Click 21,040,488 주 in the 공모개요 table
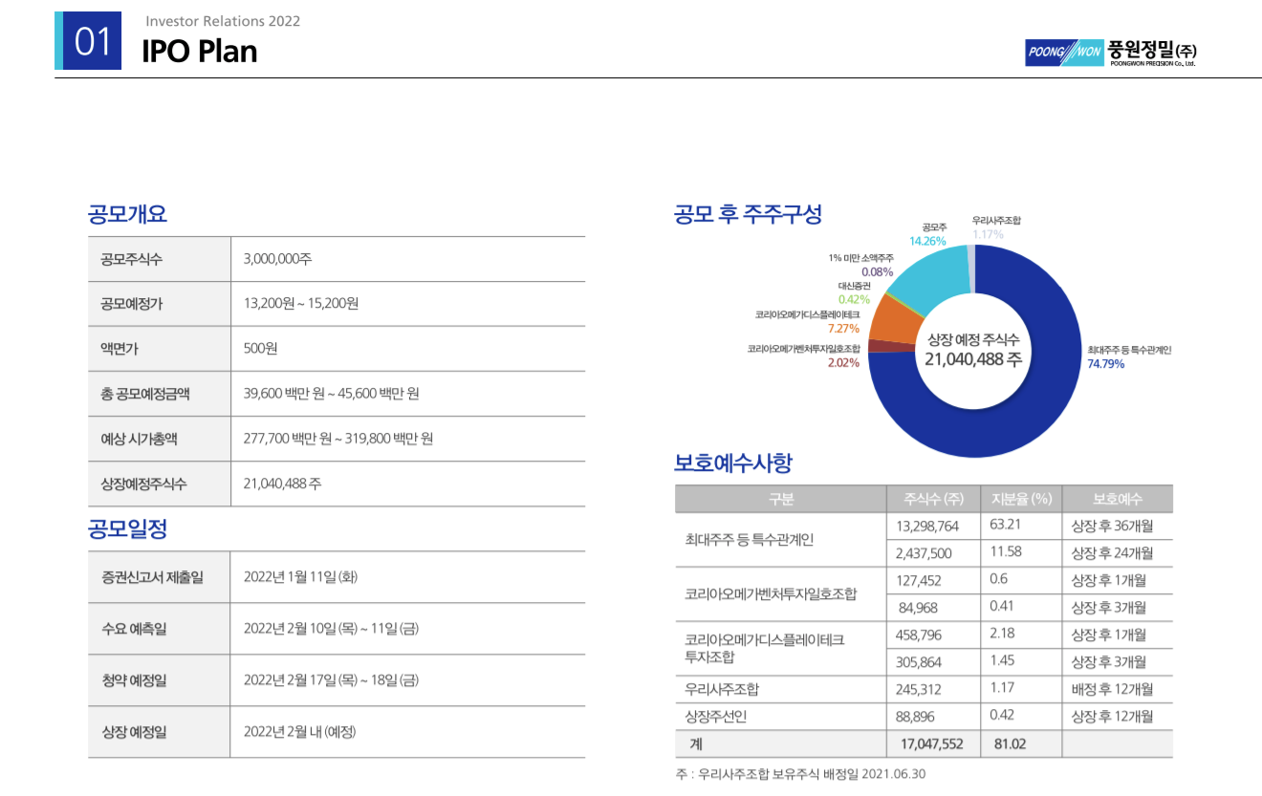Viewport: 1262px width, 796px height. click(283, 484)
